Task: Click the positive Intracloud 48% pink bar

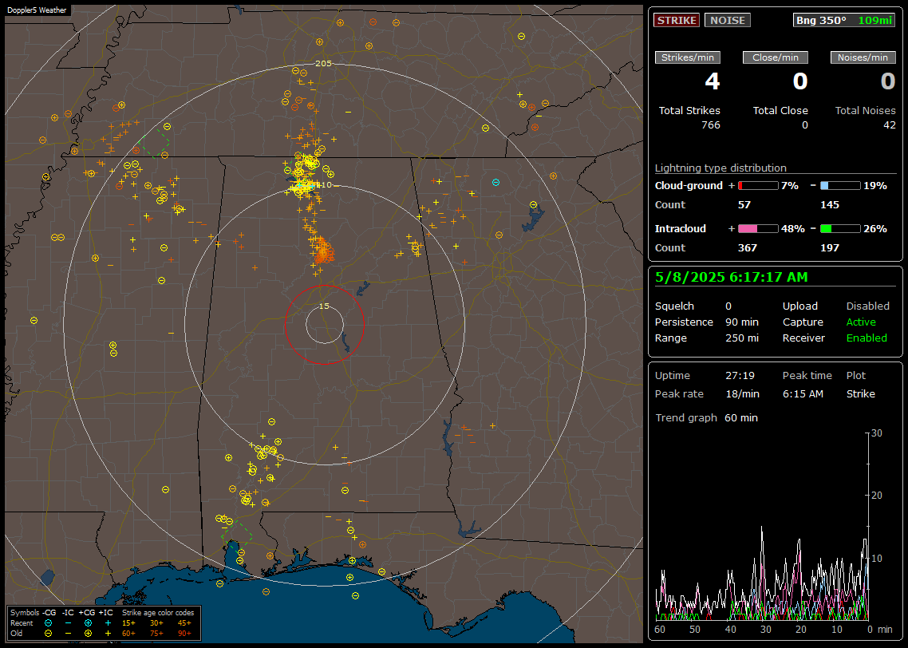Action: point(758,229)
